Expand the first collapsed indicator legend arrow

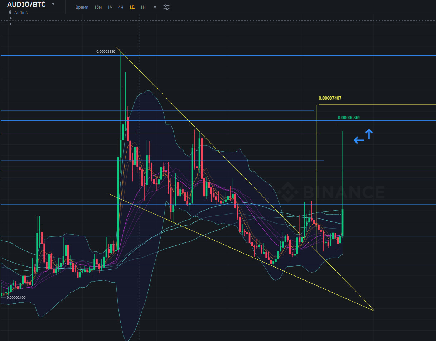click(x=11, y=18)
